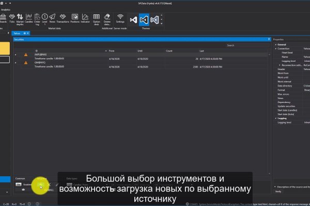310x206 pixels.
Task: Open the Option desk
Action: pos(96,20)
